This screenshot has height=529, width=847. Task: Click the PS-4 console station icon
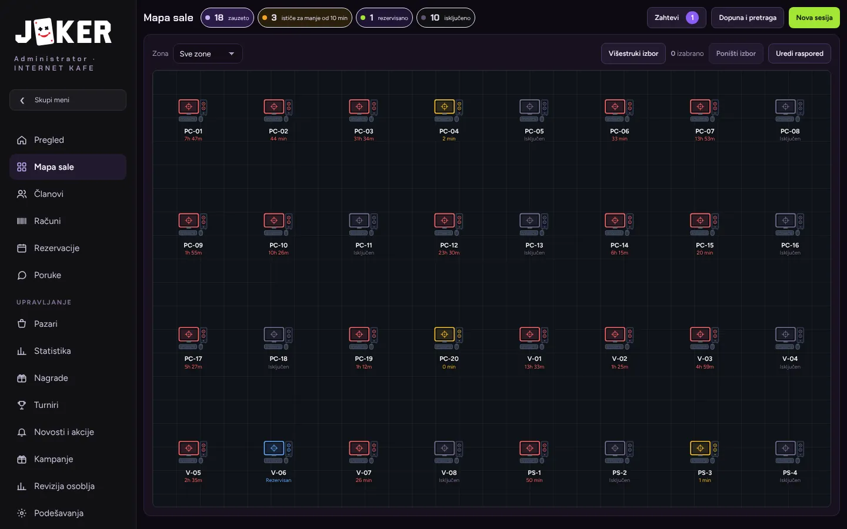pos(790,452)
